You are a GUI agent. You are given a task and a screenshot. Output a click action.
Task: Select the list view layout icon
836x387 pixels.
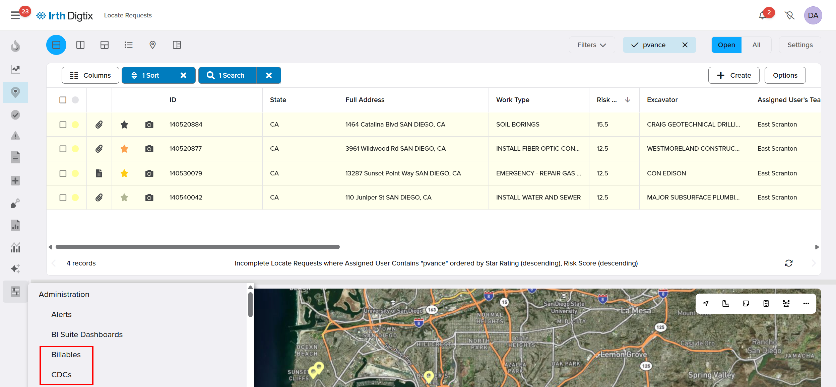click(128, 45)
